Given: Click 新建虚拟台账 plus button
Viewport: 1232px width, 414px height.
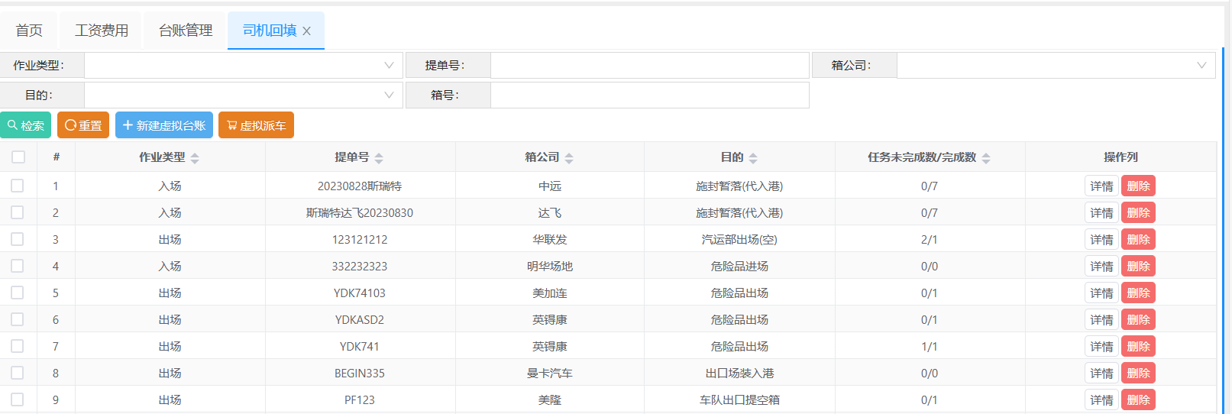Looking at the screenshot, I should pyautogui.click(x=163, y=125).
